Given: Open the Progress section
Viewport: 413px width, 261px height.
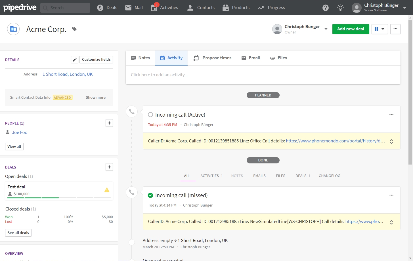Looking at the screenshot, I should [x=271, y=8].
